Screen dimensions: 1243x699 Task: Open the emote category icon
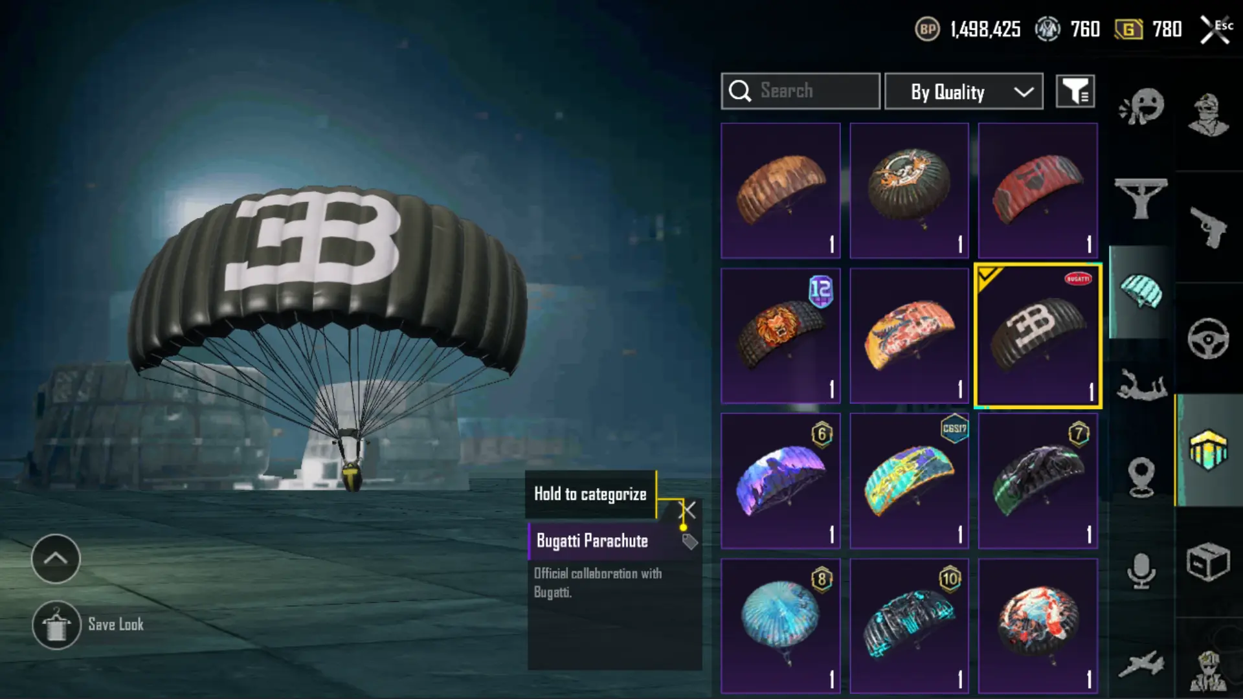click(x=1141, y=107)
